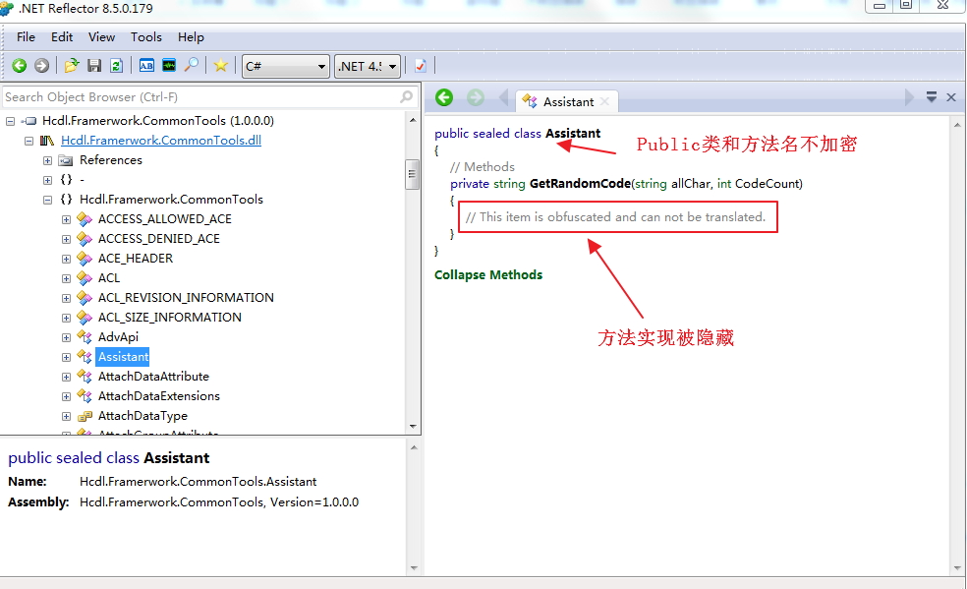Expand the ACCESS_DENIED_ACE node

(66, 239)
